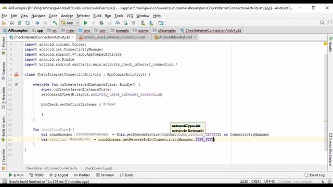Open the Run tool window button
The width and height of the screenshot is (333, 187).
(16, 175)
